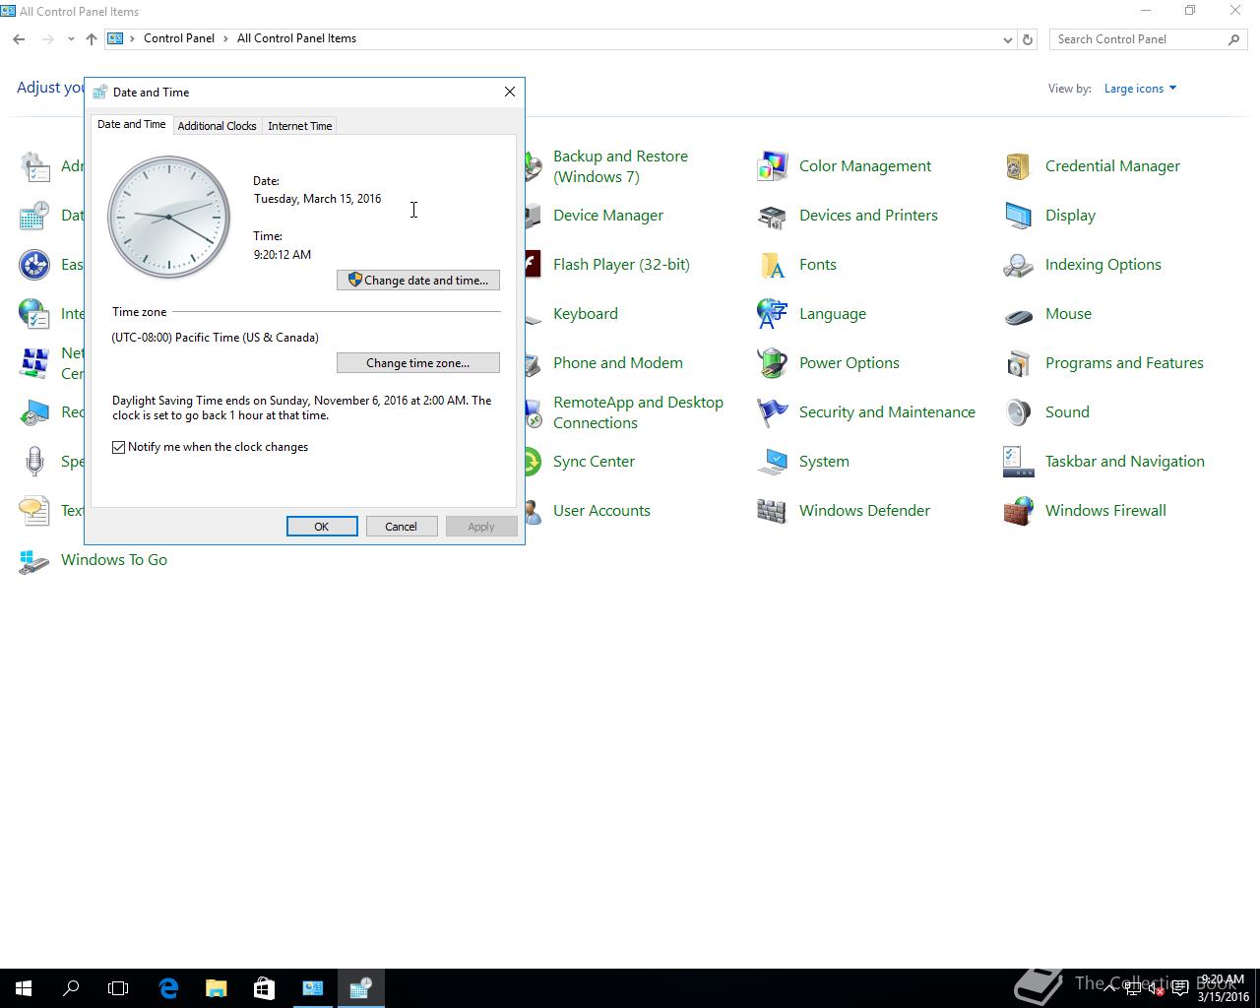The height and width of the screenshot is (1008, 1260).
Task: Open File Explorer from the taskbar
Action: 216,988
